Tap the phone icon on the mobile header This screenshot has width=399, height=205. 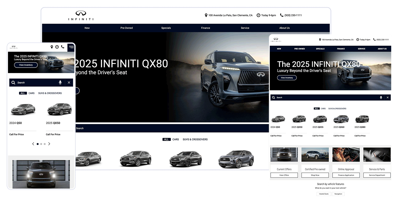pyautogui.click(x=63, y=47)
